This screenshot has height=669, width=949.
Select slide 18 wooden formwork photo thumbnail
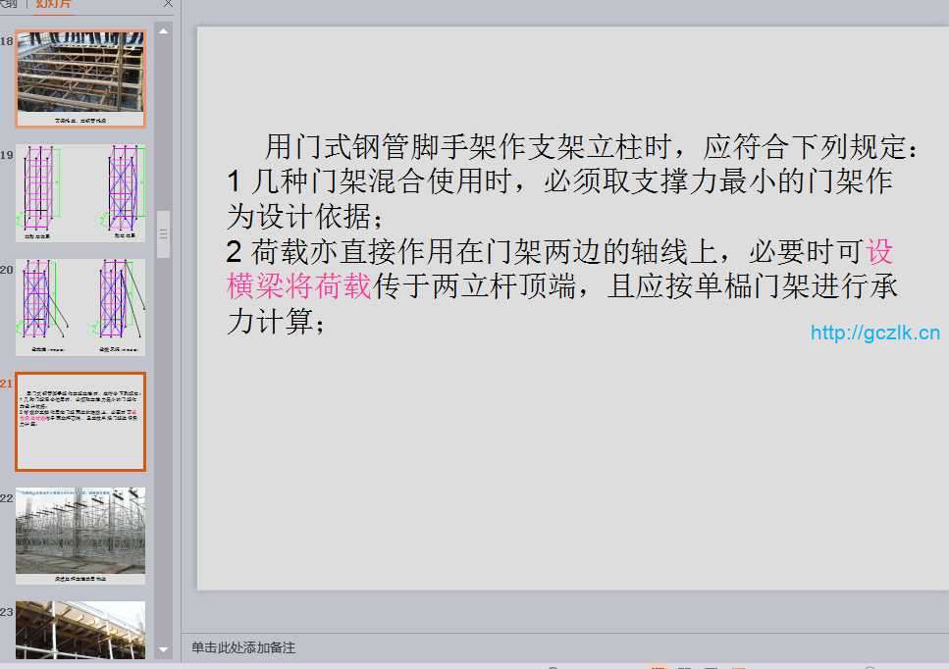[x=80, y=78]
